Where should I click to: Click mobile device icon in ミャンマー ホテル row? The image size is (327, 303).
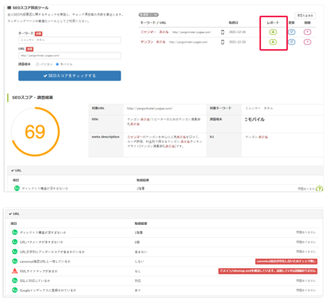(x=222, y=32)
